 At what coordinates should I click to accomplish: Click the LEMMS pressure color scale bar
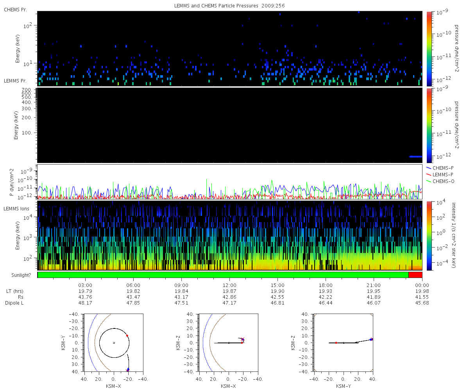tap(429, 125)
